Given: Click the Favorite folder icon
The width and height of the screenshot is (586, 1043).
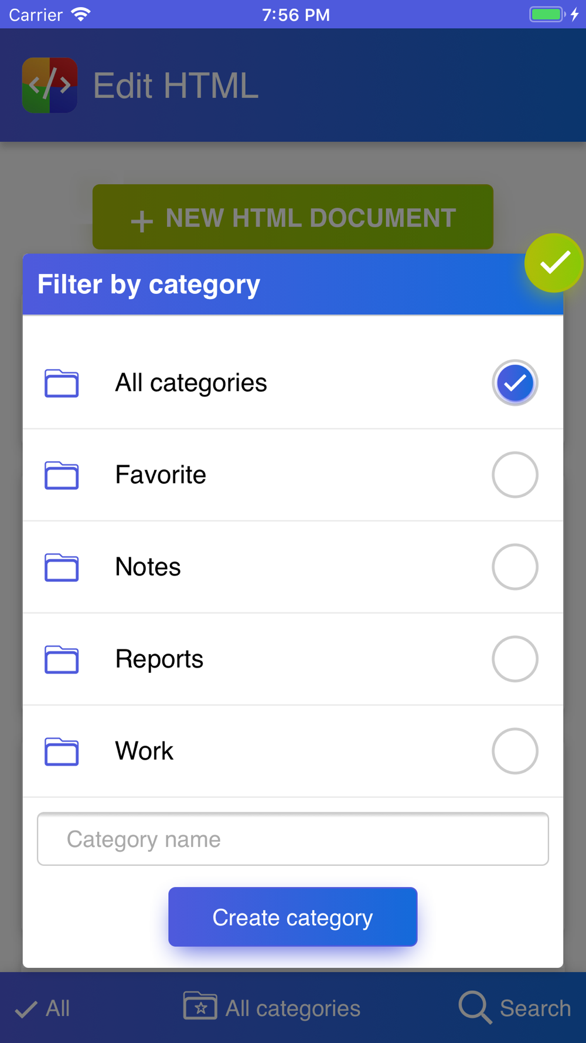Looking at the screenshot, I should (62, 475).
